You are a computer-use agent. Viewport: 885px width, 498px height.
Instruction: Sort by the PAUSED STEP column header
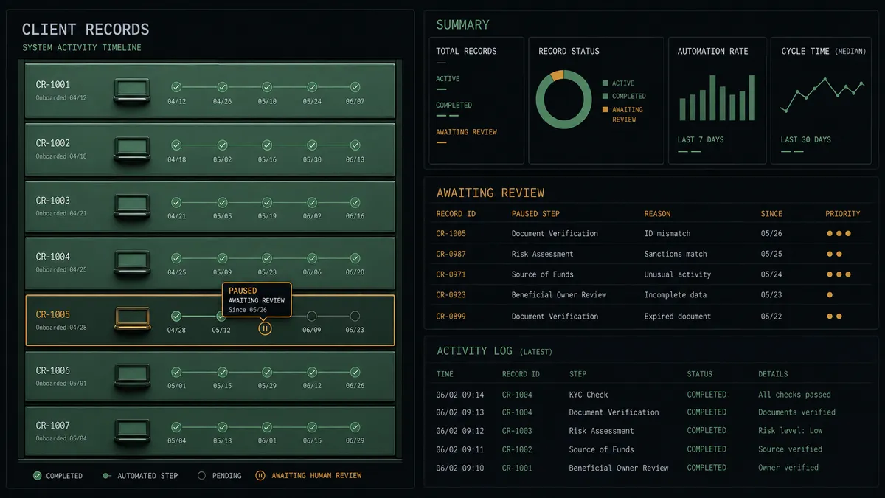[535, 214]
